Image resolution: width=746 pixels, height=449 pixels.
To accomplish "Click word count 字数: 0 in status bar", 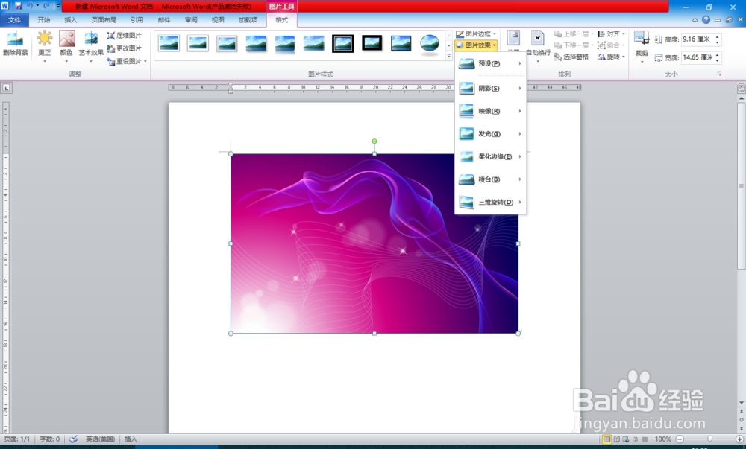I will [50, 439].
